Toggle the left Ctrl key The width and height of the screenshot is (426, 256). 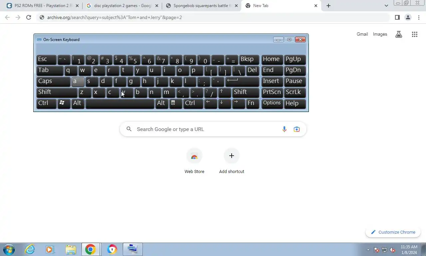(46, 104)
